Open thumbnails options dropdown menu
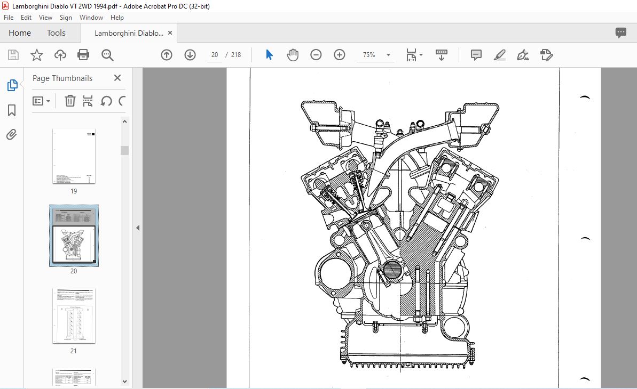Image resolution: width=637 pixels, height=389 pixels. pyautogui.click(x=41, y=101)
